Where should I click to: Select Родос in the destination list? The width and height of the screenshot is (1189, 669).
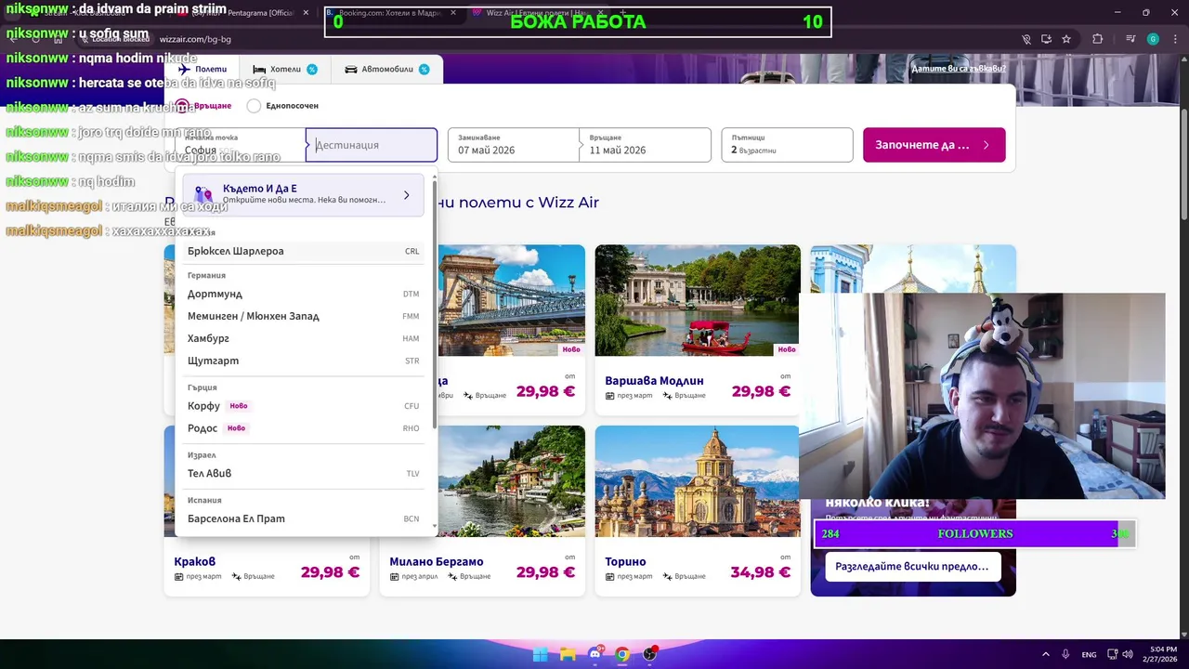click(304, 428)
